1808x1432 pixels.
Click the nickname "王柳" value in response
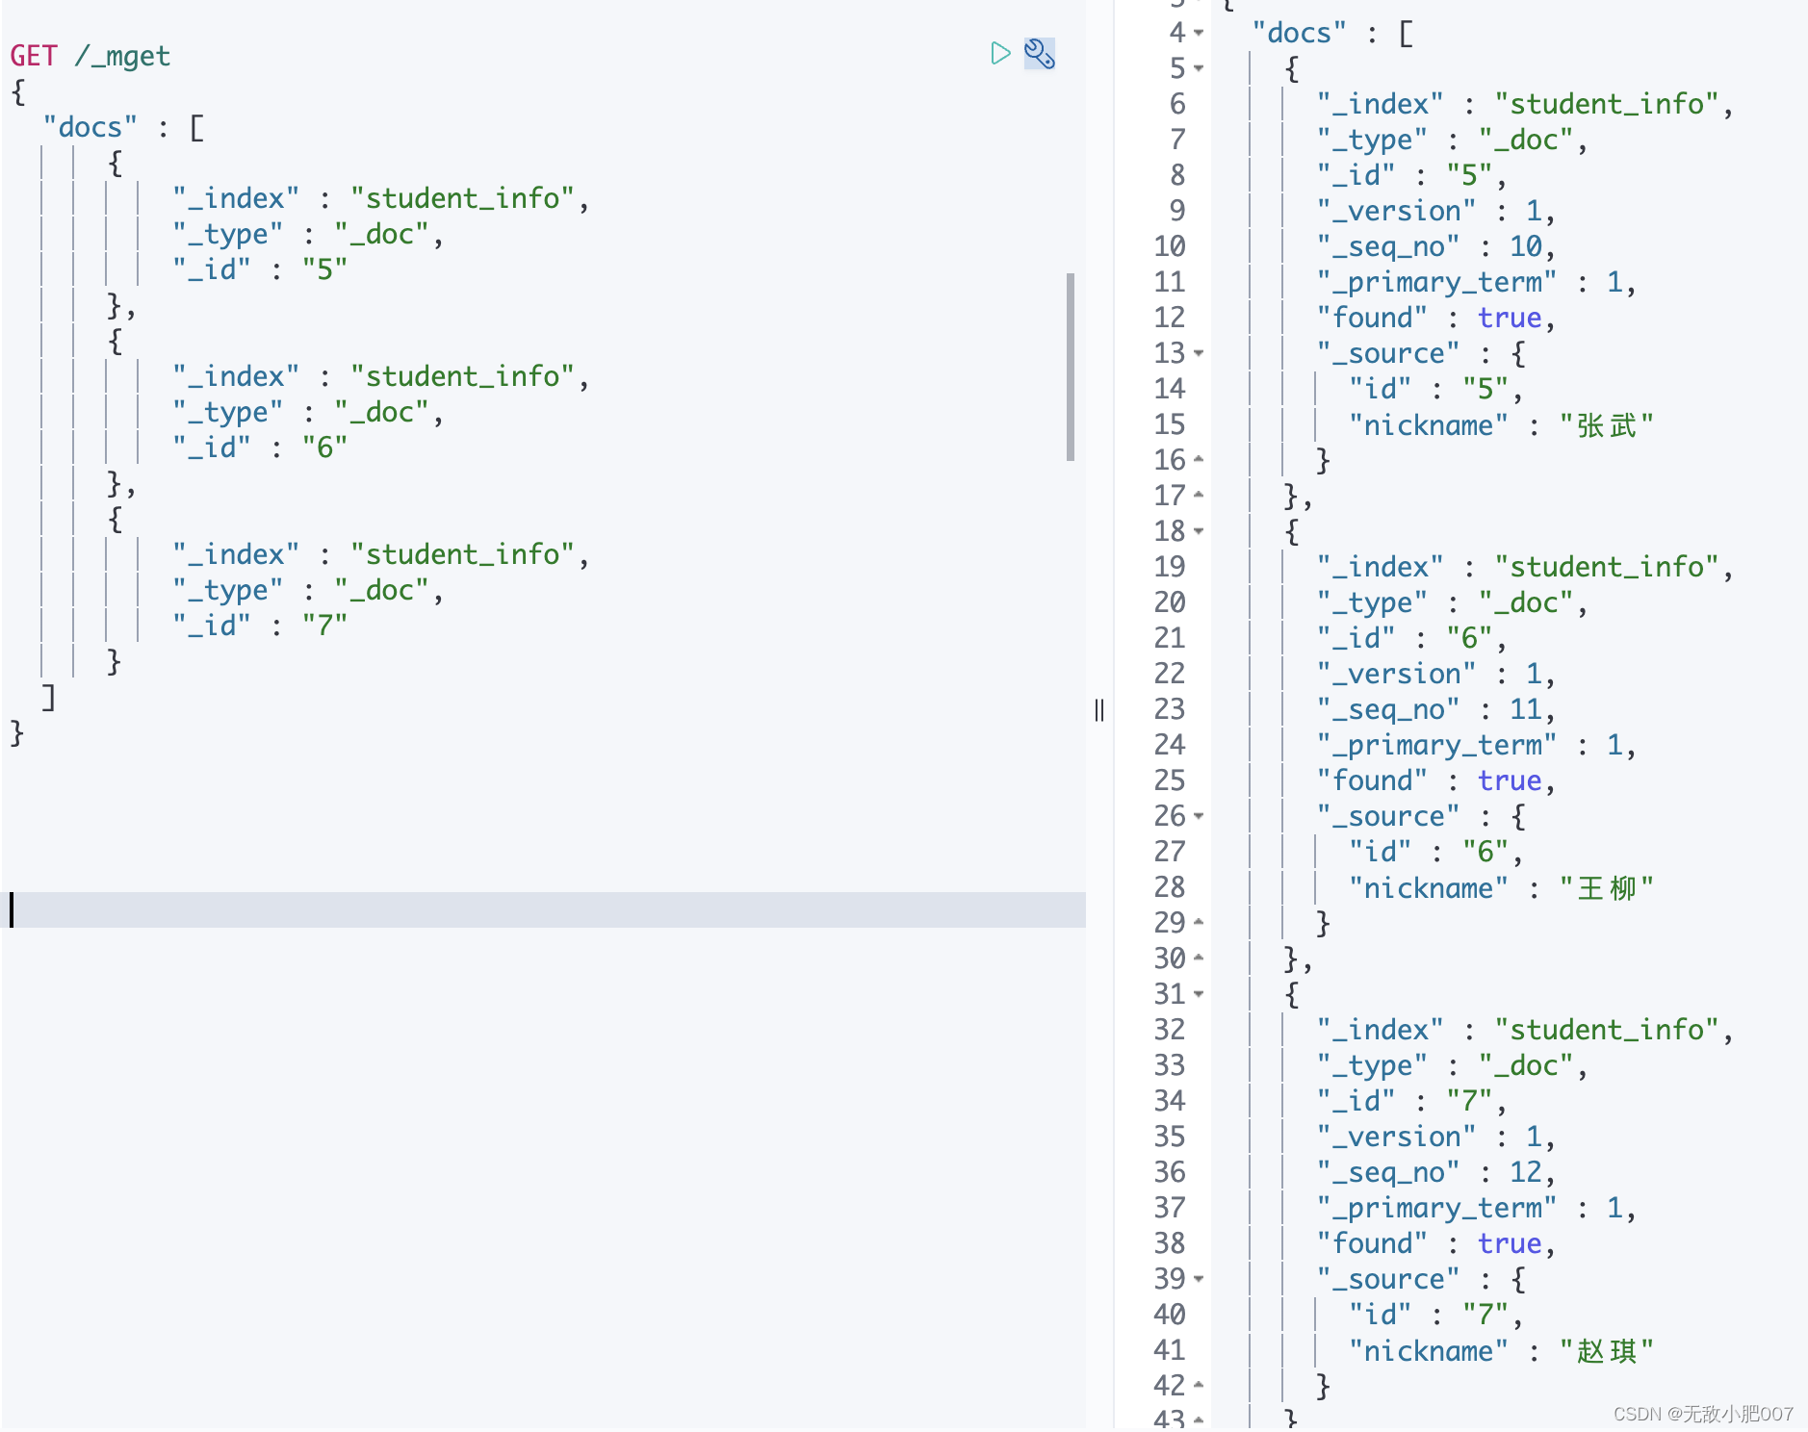(x=1607, y=888)
